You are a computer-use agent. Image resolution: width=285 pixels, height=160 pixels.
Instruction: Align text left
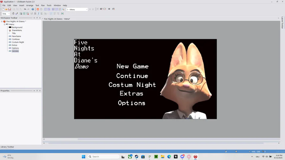(51, 14)
